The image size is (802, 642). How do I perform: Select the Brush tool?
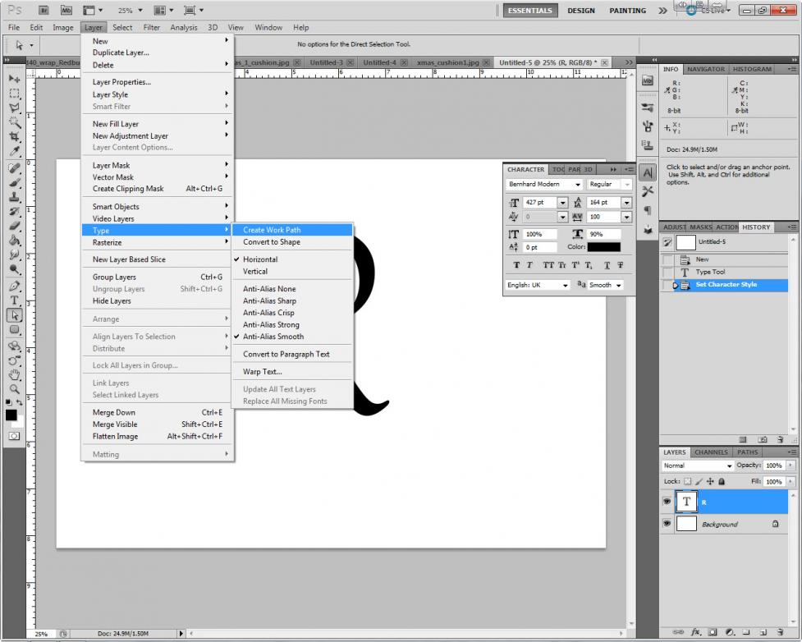click(x=14, y=182)
